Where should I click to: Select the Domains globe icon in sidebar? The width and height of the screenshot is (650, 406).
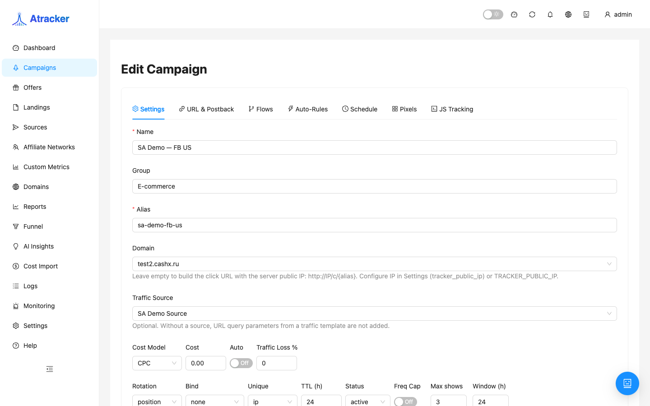pos(16,187)
